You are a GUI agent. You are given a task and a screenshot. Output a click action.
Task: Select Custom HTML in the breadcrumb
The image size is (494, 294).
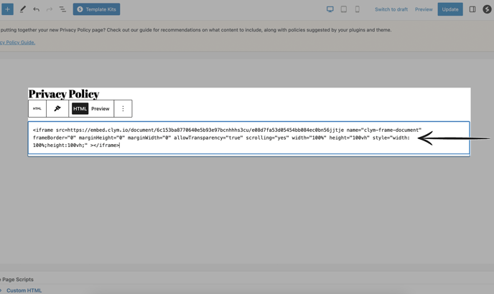click(x=24, y=290)
